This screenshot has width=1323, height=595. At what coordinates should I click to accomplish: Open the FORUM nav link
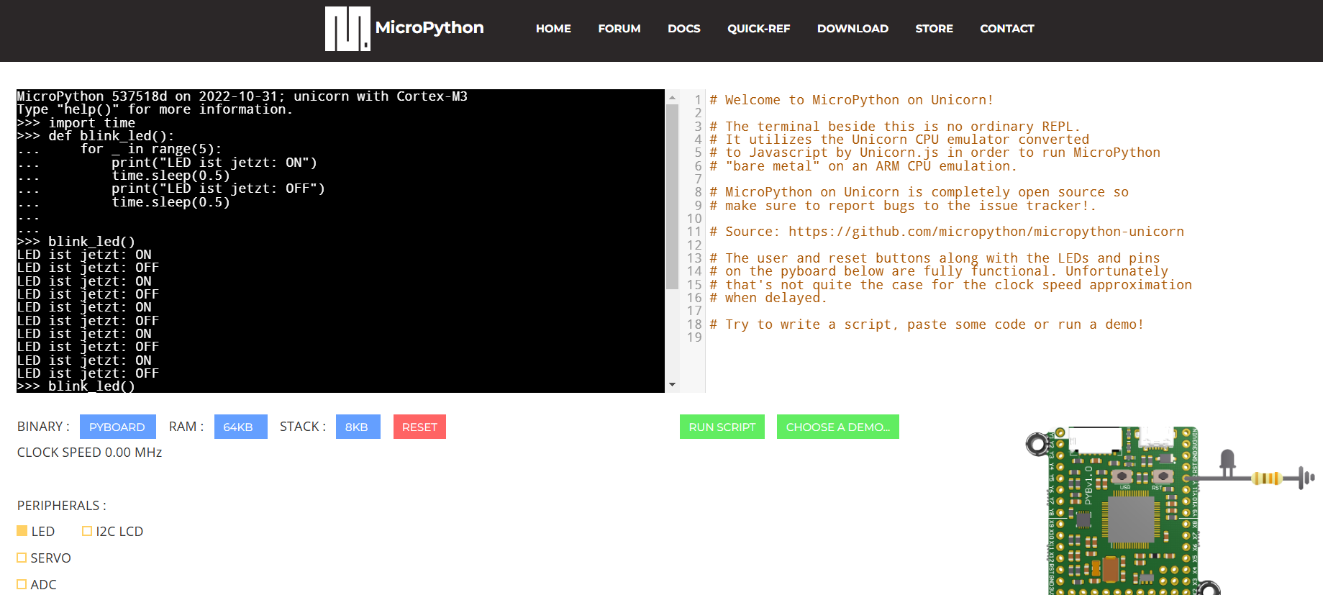coord(619,29)
